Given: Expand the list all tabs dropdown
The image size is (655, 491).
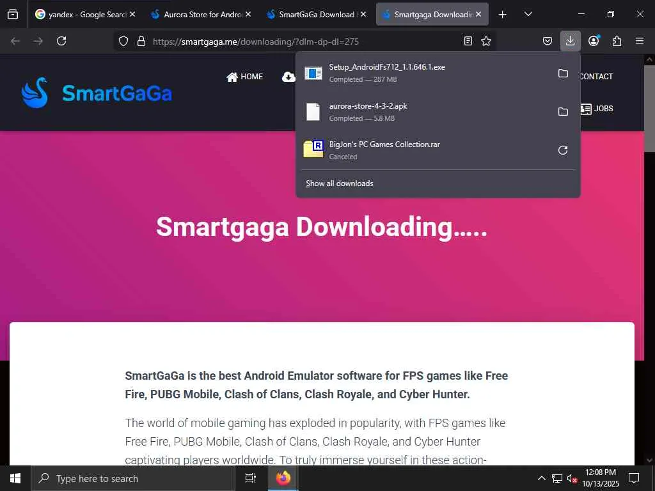Looking at the screenshot, I should (528, 14).
